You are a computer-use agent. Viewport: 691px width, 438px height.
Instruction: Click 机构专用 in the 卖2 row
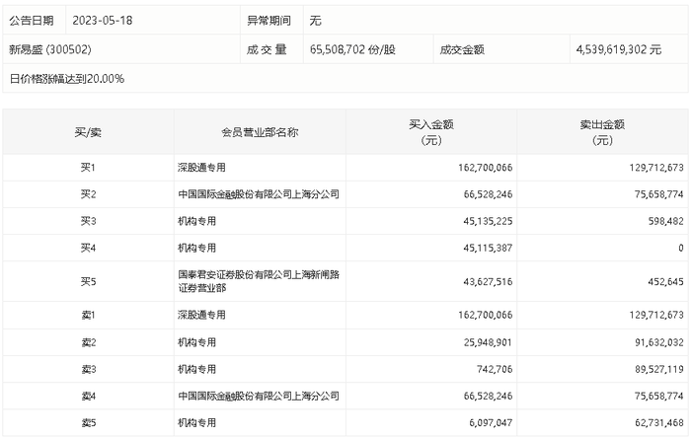[196, 342]
